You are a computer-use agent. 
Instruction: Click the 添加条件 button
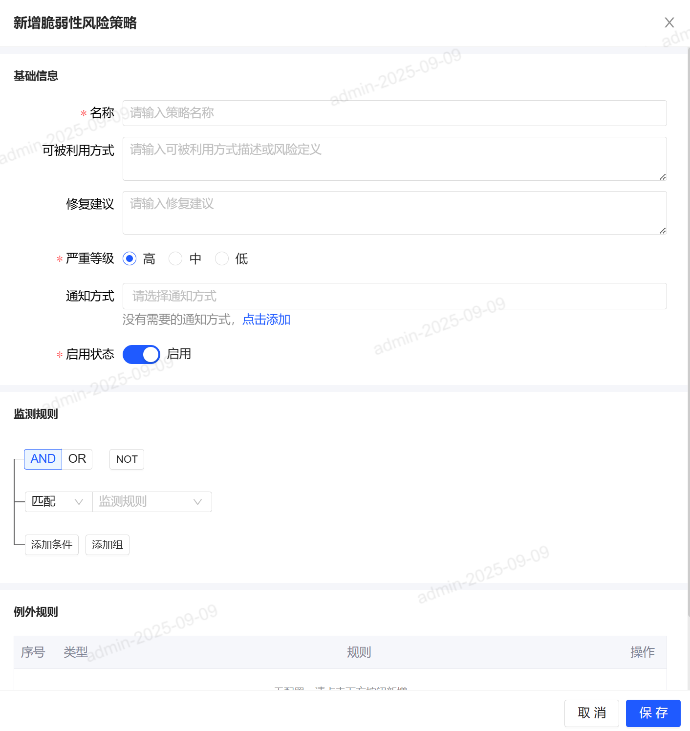pos(52,545)
